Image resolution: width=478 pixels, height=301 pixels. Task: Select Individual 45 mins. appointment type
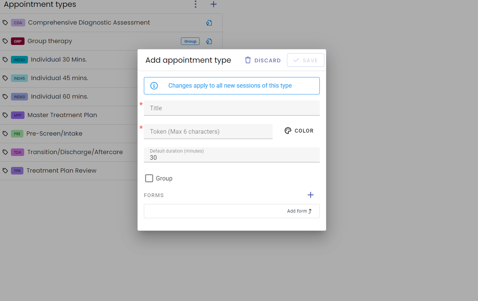point(68,78)
